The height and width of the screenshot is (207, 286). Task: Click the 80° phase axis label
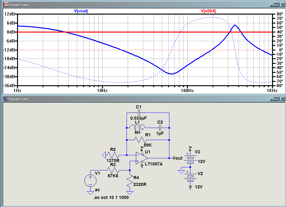pos(280,14)
